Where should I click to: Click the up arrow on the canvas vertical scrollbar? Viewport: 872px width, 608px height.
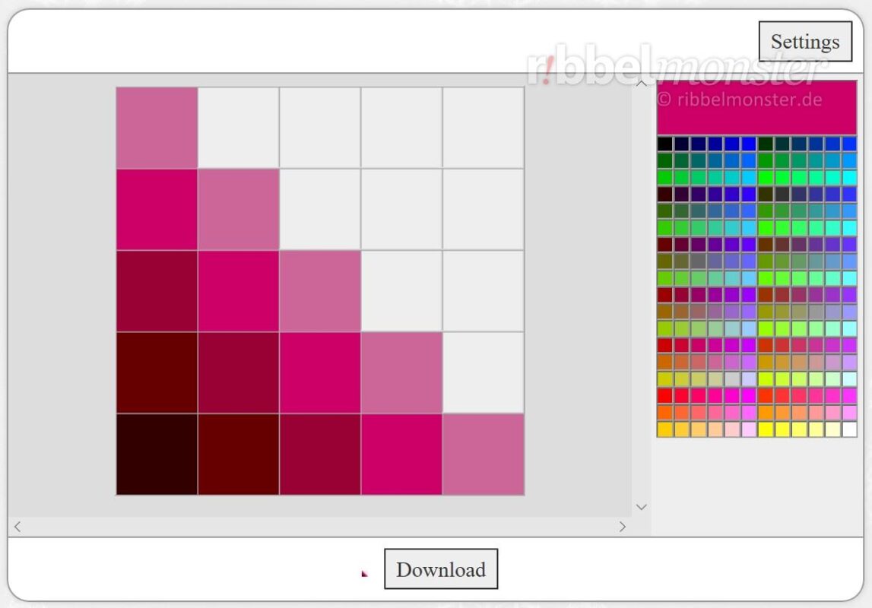tap(641, 83)
